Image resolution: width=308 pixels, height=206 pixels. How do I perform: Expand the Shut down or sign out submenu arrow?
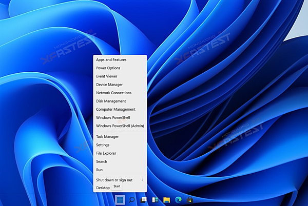click(142, 180)
